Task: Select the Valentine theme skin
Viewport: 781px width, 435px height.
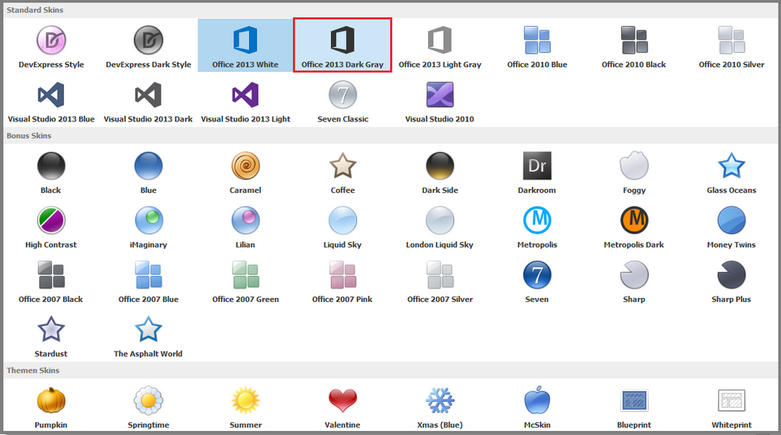Action: pyautogui.click(x=343, y=407)
